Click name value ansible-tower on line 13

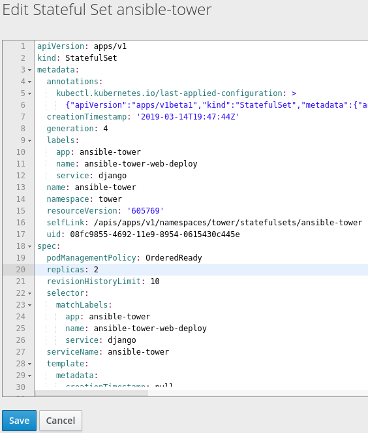[106, 187]
